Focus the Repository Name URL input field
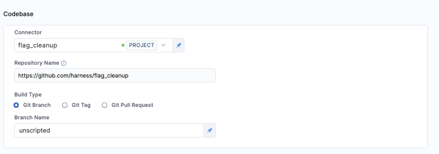This screenshot has height=154, width=439. (114, 75)
